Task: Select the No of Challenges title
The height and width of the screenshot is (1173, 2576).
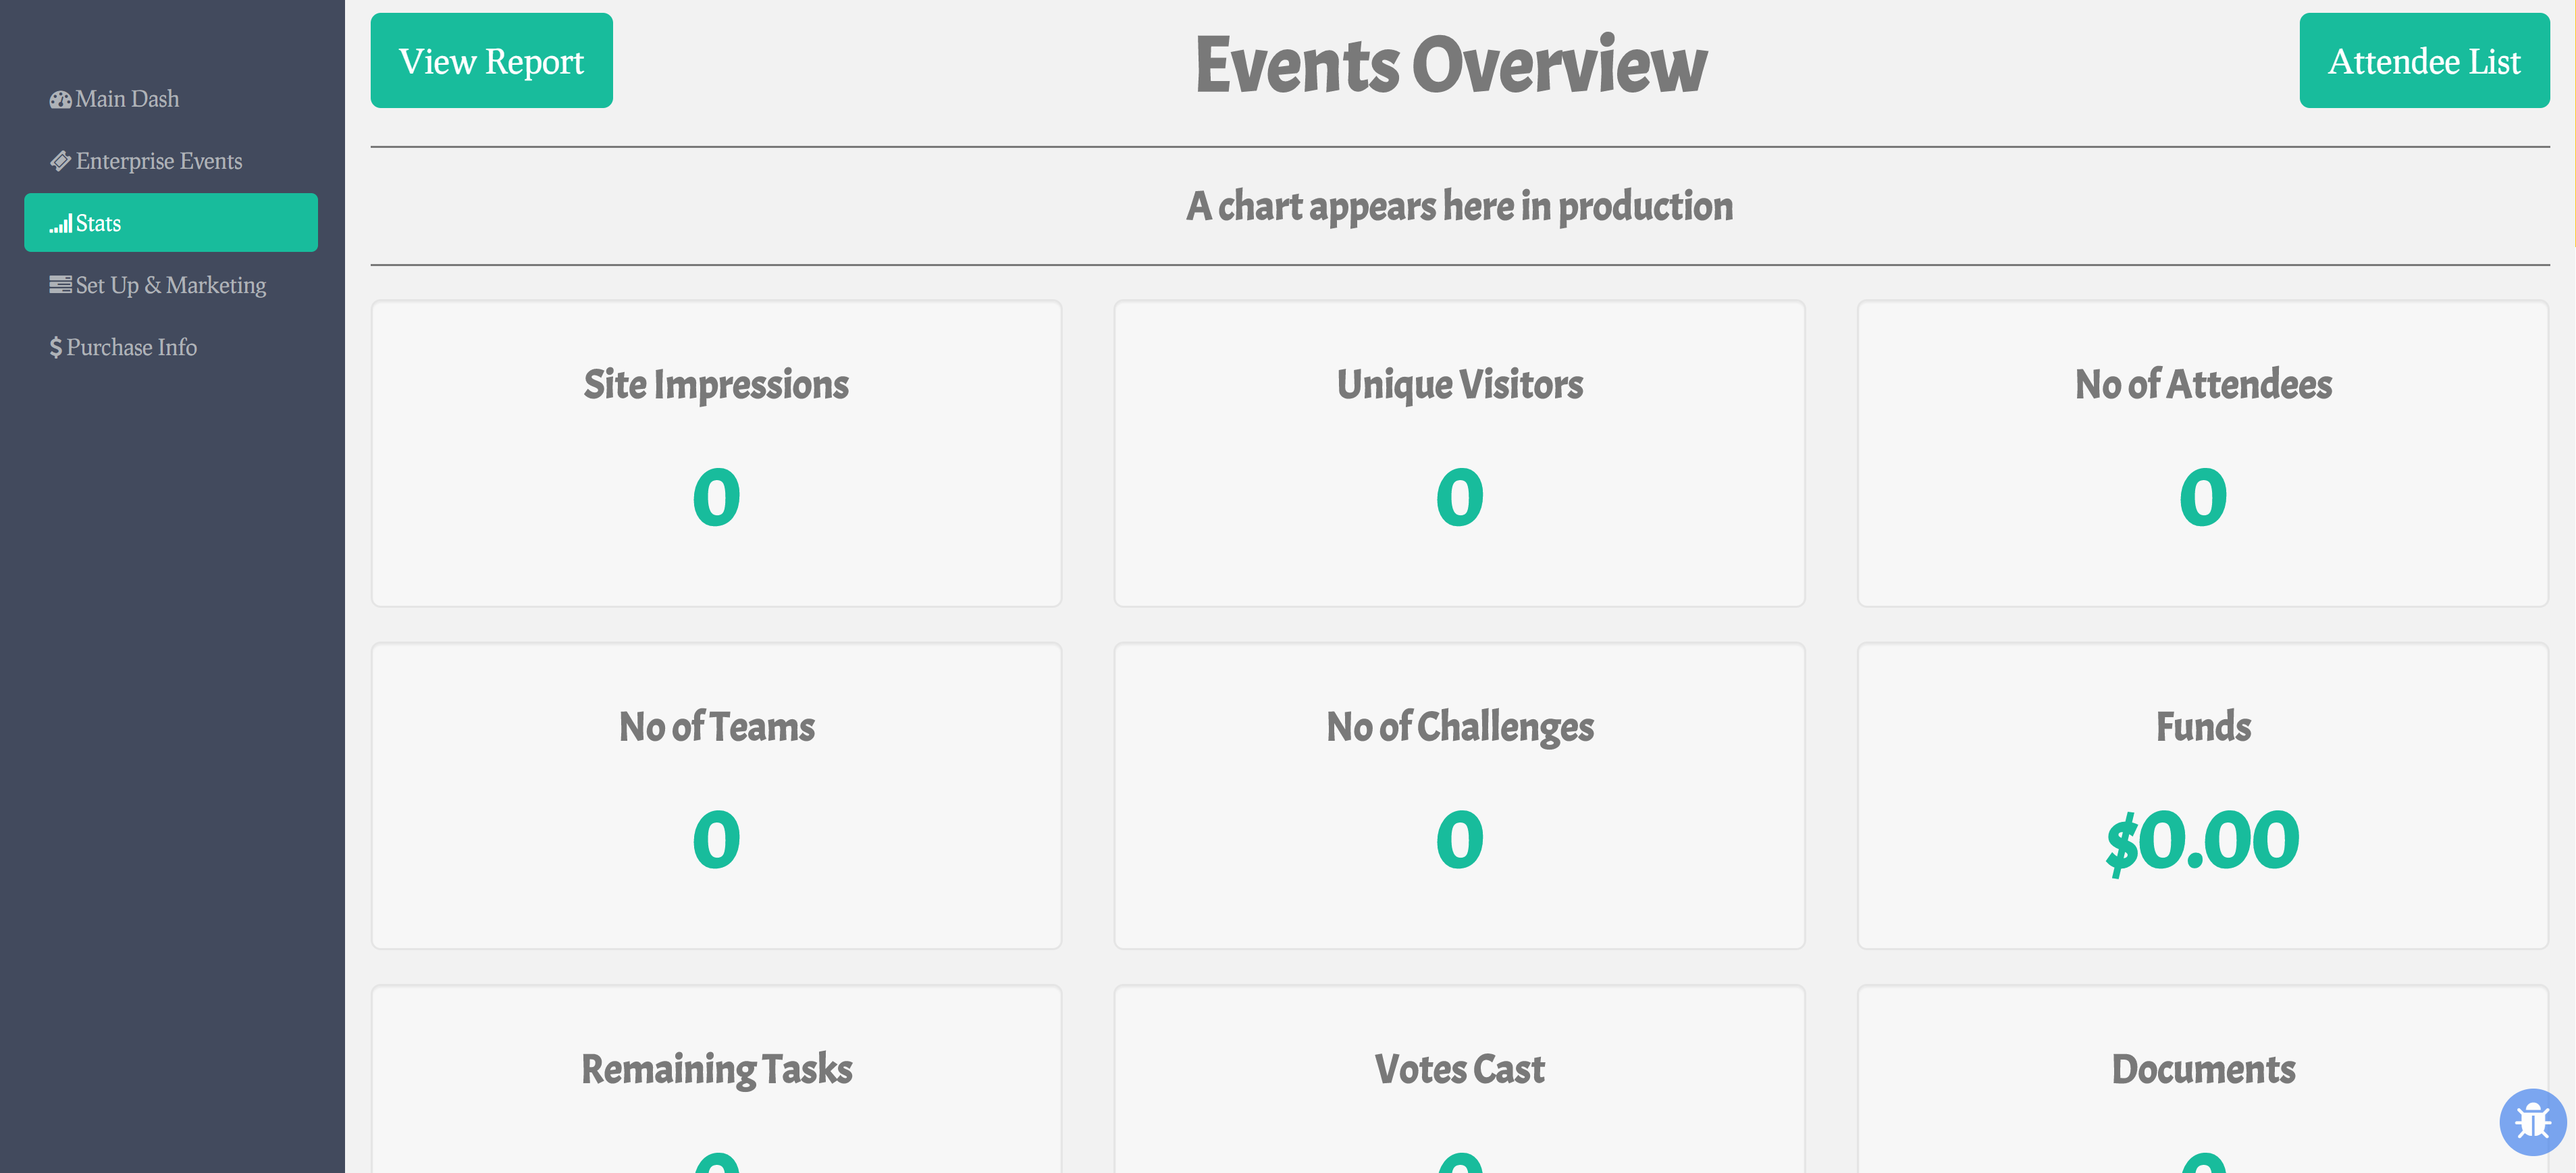Action: click(x=1460, y=727)
